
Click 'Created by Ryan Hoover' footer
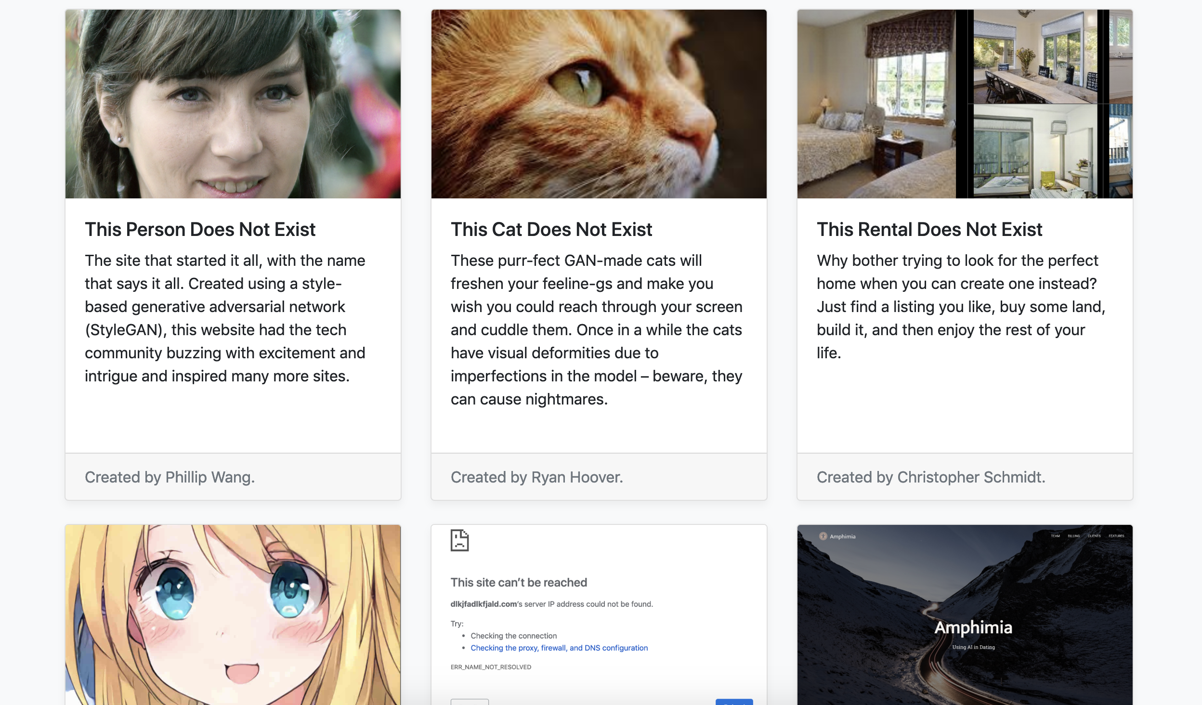click(537, 477)
